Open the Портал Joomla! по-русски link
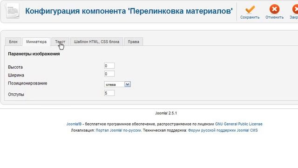The height and width of the screenshot is (168, 298). pyautogui.click(x=118, y=130)
